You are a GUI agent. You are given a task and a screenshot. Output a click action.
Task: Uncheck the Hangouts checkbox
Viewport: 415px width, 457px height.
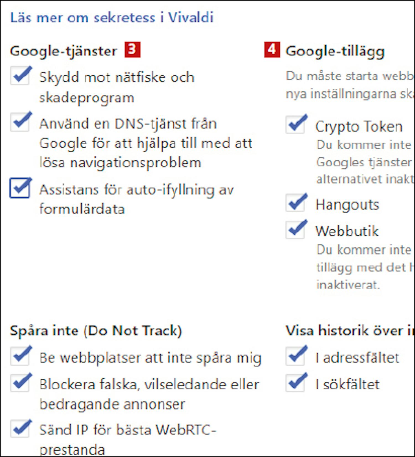(295, 203)
